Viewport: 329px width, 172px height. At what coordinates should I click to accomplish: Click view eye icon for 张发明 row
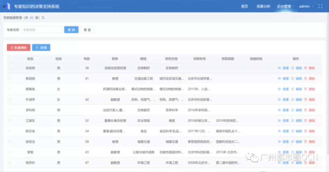(x=279, y=68)
